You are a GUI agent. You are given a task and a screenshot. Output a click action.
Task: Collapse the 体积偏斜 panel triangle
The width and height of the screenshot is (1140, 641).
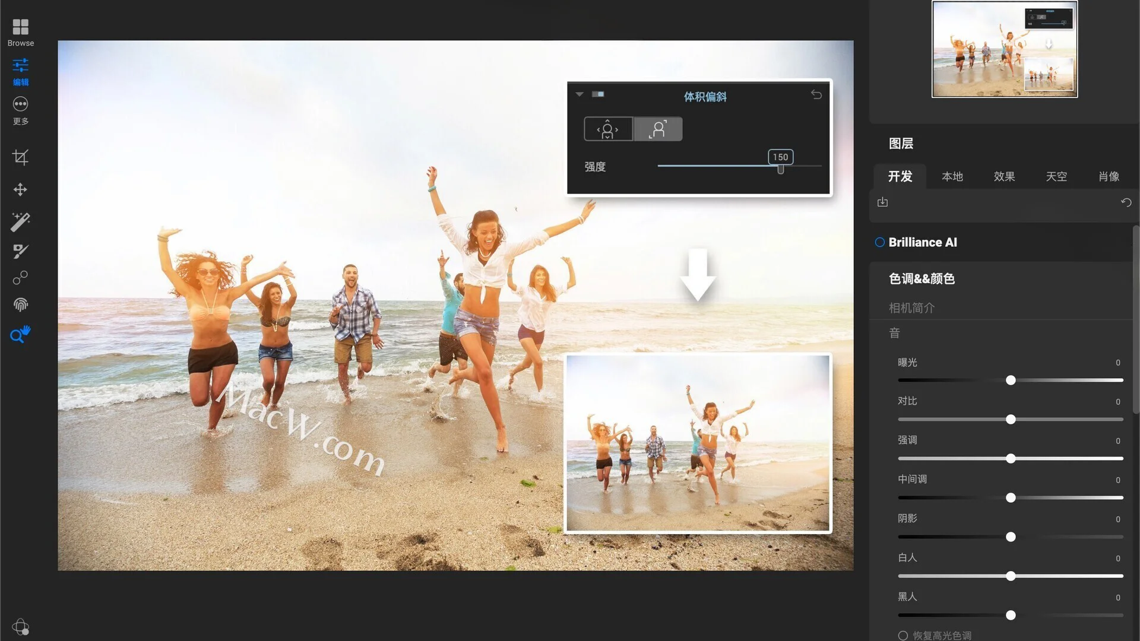pos(579,94)
